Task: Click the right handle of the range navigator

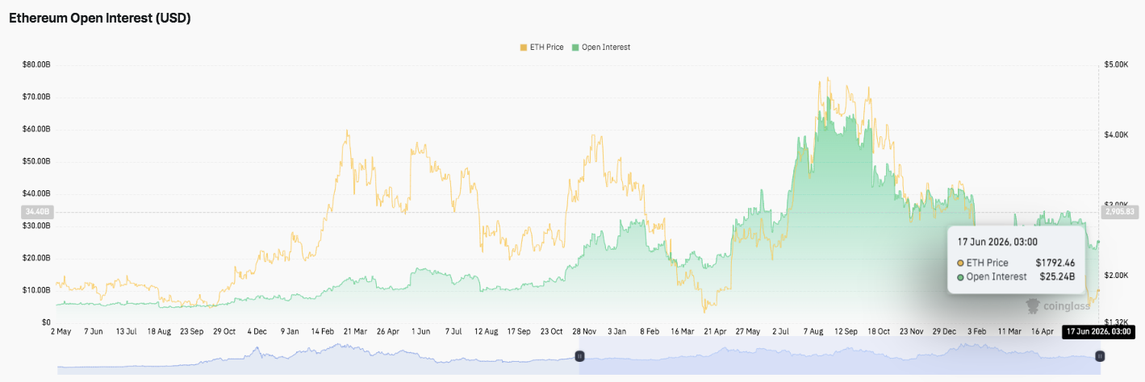Action: click(1100, 356)
